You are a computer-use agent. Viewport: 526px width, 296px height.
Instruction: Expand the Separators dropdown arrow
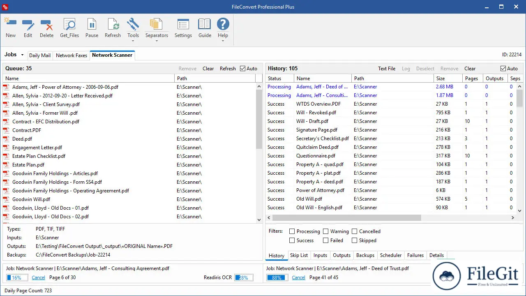point(157,42)
